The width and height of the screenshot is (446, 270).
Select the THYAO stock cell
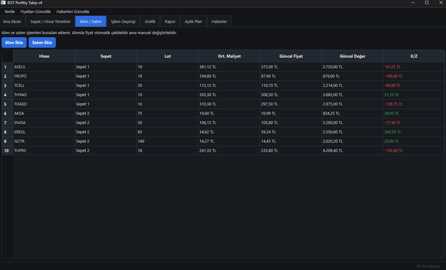[x=44, y=95]
